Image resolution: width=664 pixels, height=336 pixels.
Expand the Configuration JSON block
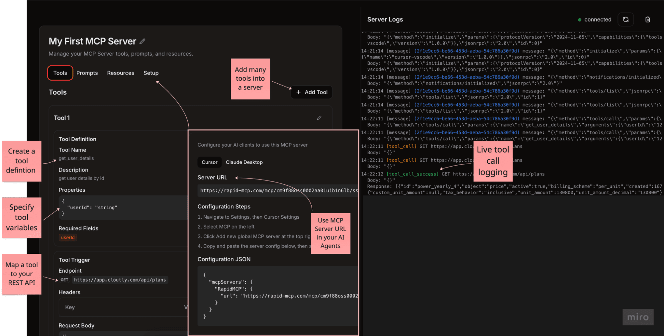(x=224, y=259)
